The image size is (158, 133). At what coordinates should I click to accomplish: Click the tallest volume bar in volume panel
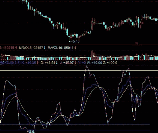(x=93, y=55)
